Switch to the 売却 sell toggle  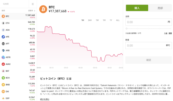point(160,8)
